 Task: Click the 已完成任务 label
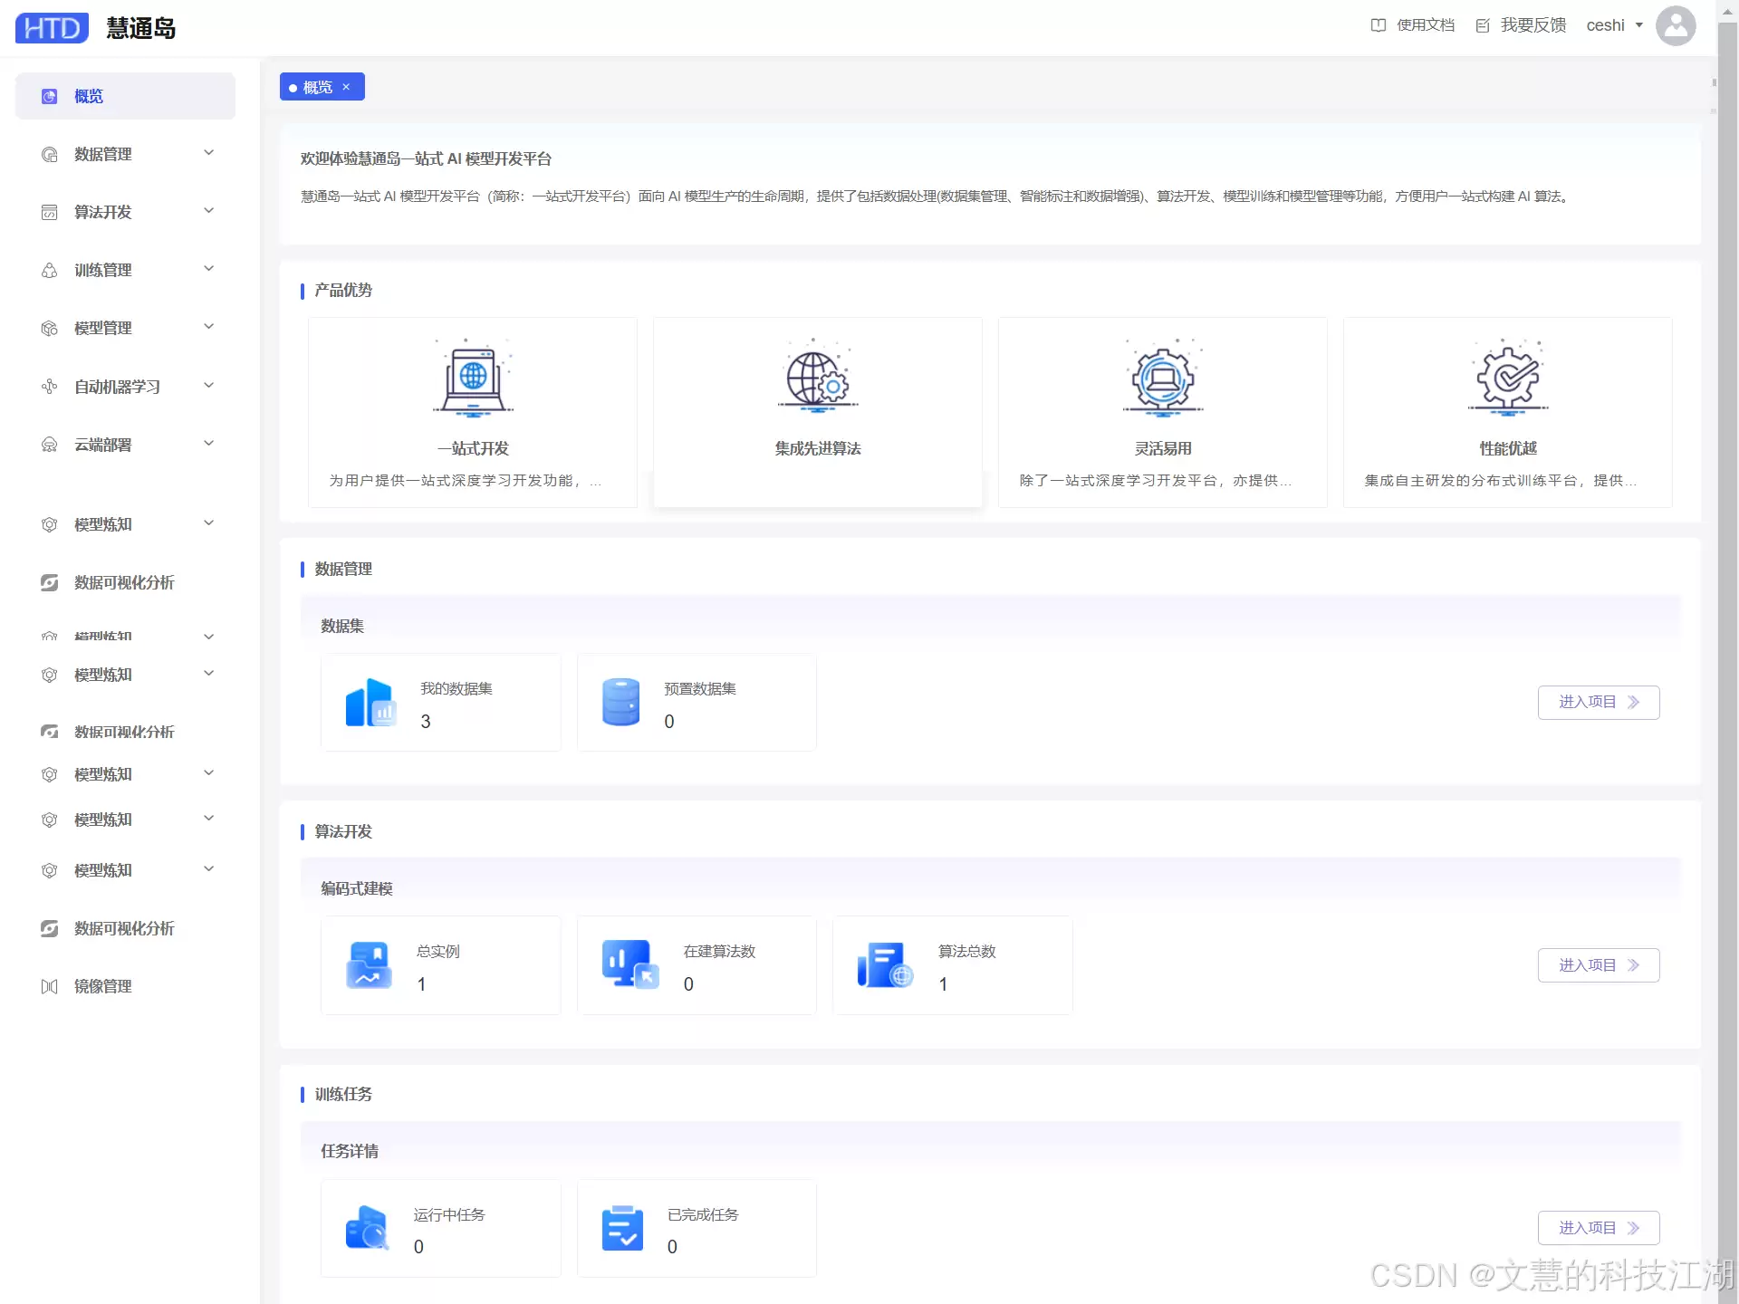[703, 1215]
